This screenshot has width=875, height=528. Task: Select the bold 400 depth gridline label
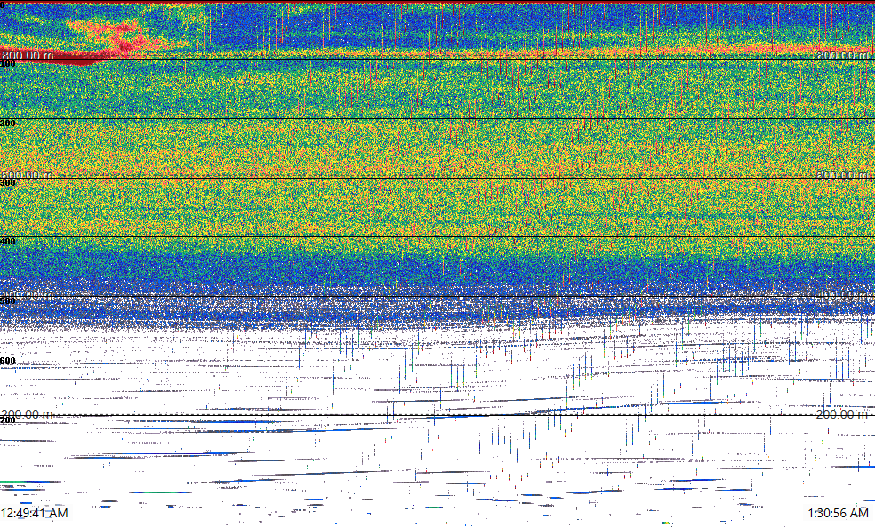click(x=8, y=242)
